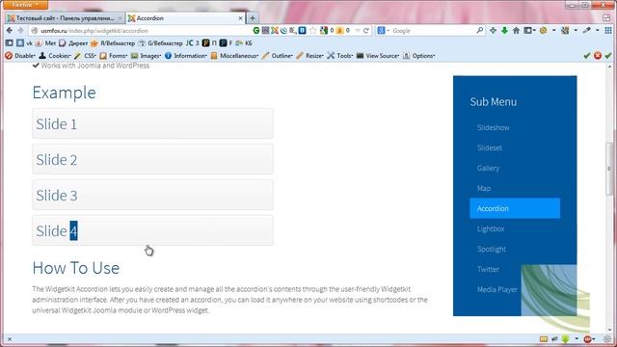Switch to the Тестовый сайт tab

coord(65,18)
